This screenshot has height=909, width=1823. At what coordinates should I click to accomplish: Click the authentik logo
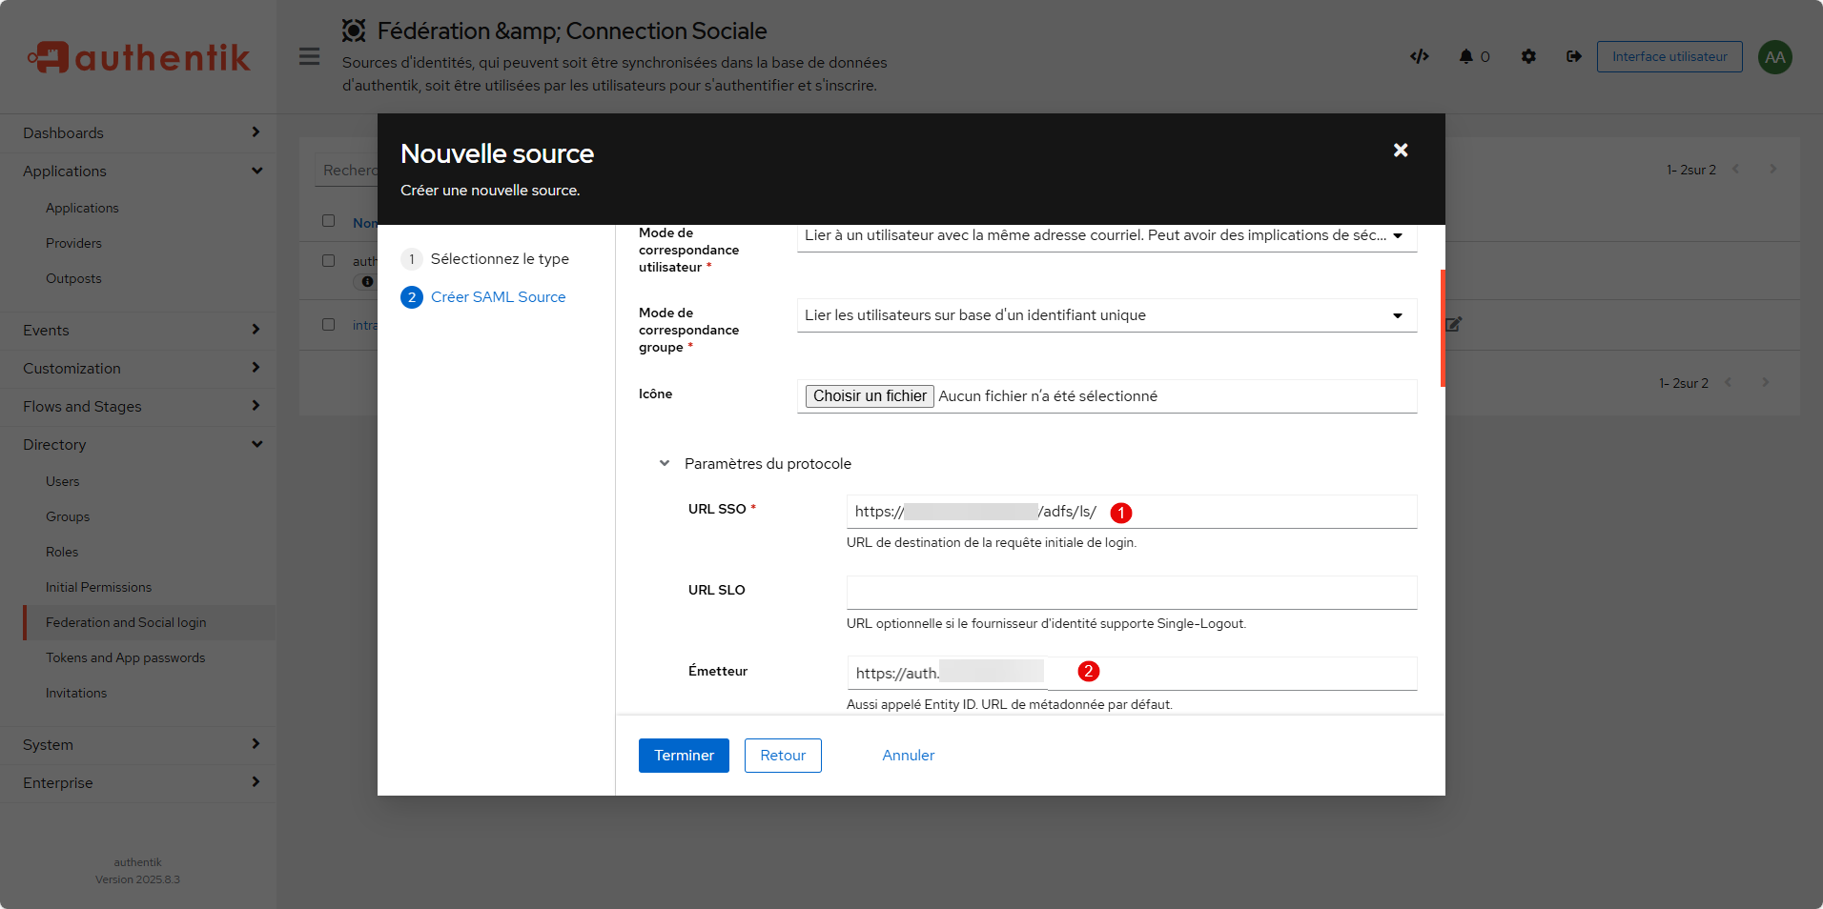[139, 57]
